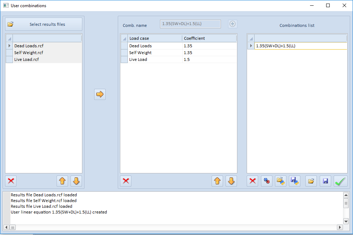Save combinations as Python script
This screenshot has height=235, width=353.
click(x=295, y=181)
